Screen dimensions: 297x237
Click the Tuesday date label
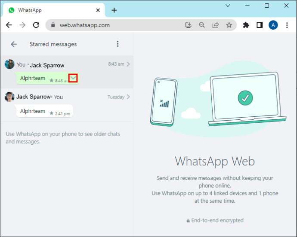click(x=116, y=97)
